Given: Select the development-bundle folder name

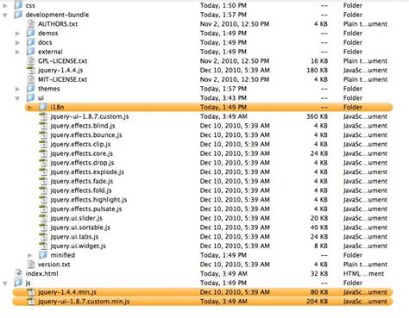Looking at the screenshot, I should tap(57, 15).
